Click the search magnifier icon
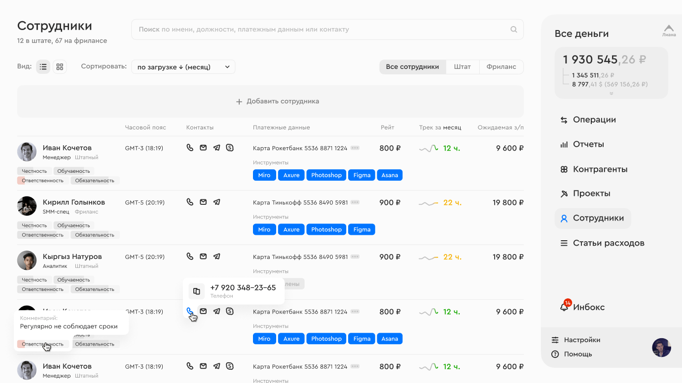 (513, 30)
